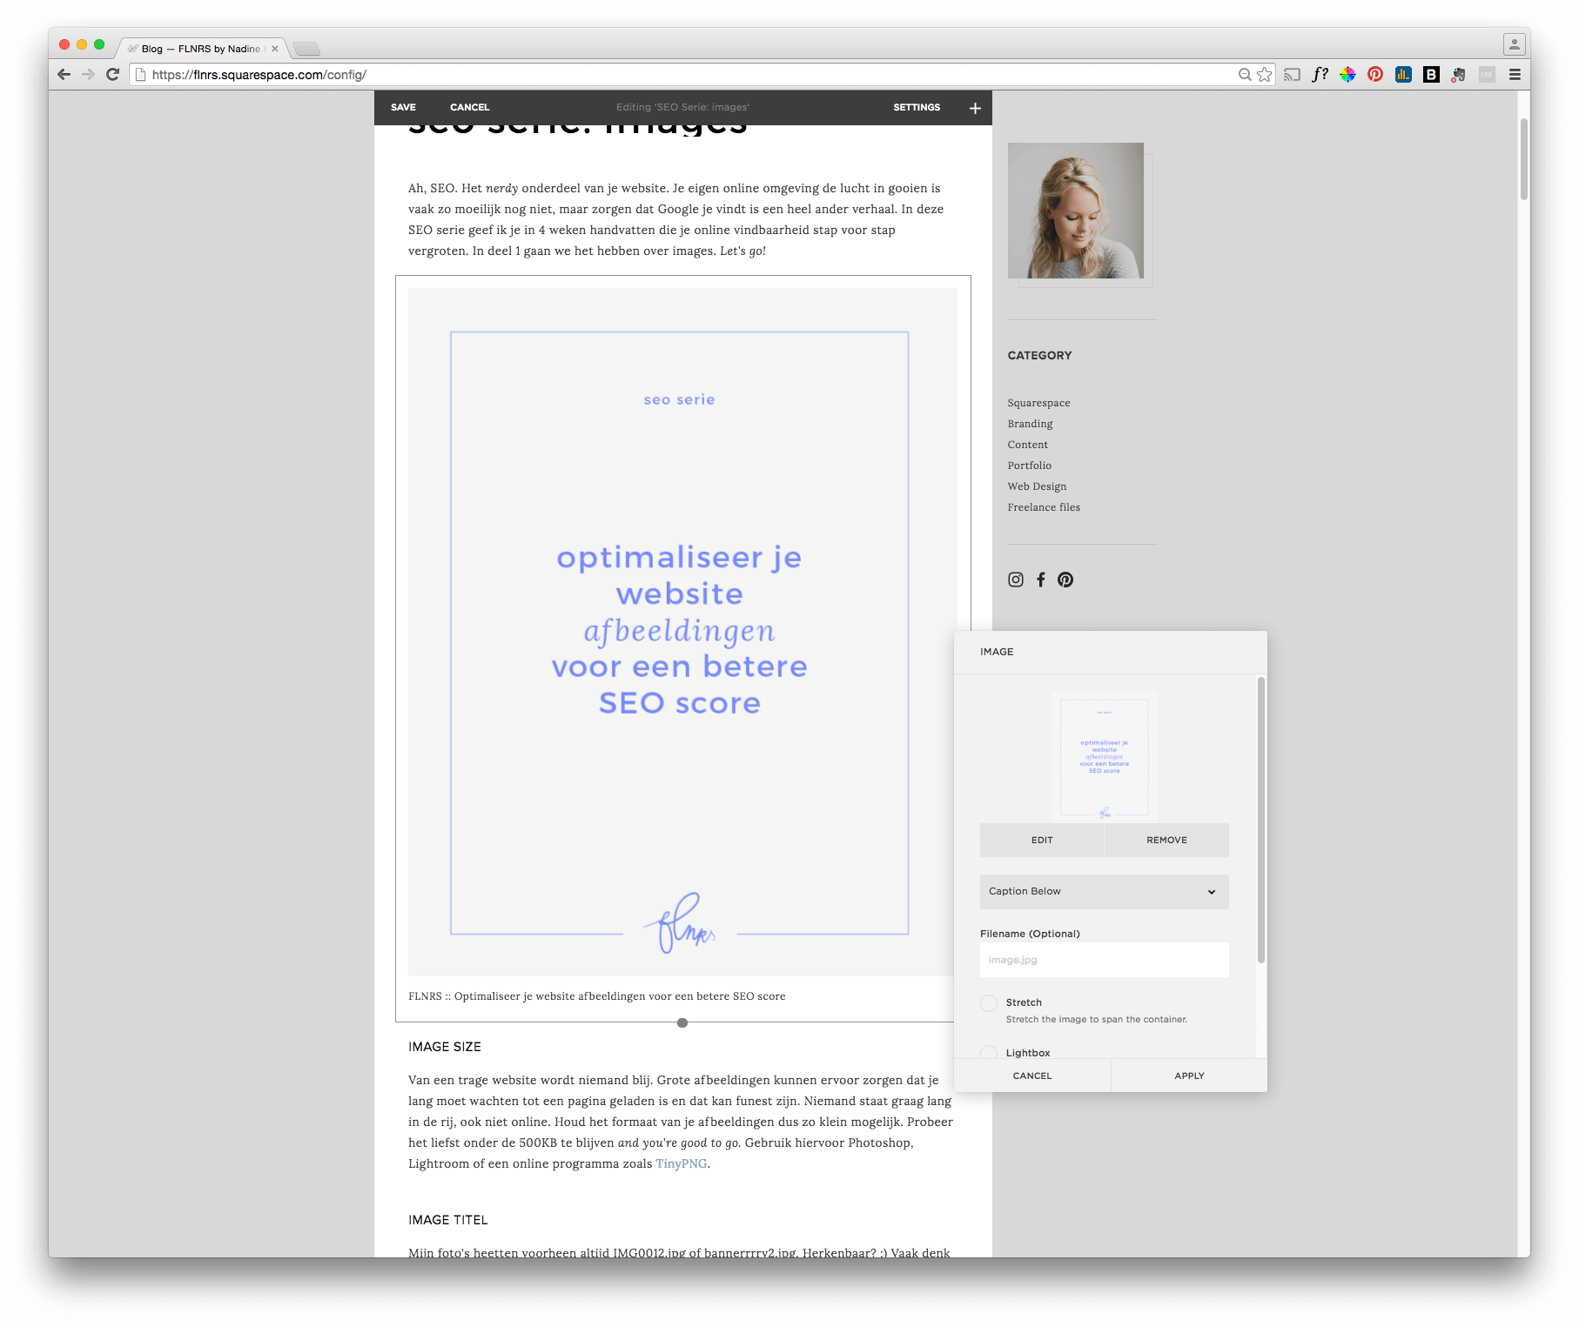Open the Freelance files category link
This screenshot has height=1327, width=1579.
coord(1044,507)
